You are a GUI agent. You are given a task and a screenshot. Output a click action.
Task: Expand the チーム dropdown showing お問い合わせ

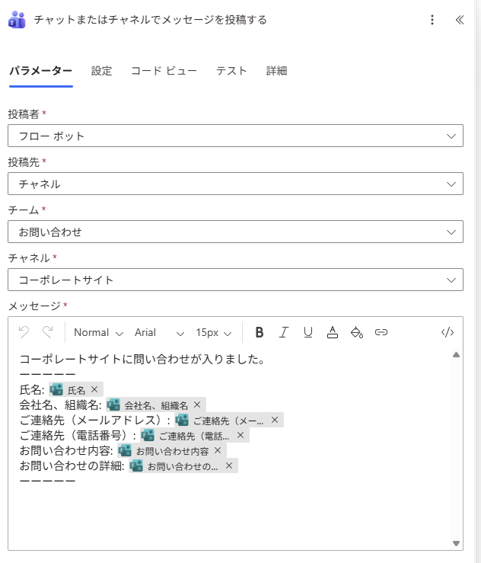[235, 232]
